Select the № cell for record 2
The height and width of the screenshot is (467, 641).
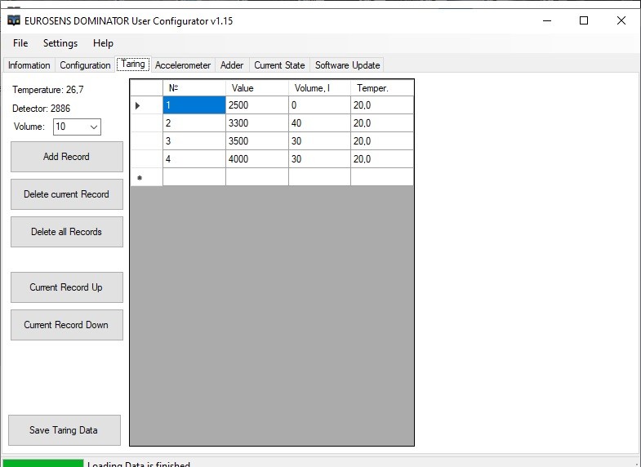coord(194,123)
